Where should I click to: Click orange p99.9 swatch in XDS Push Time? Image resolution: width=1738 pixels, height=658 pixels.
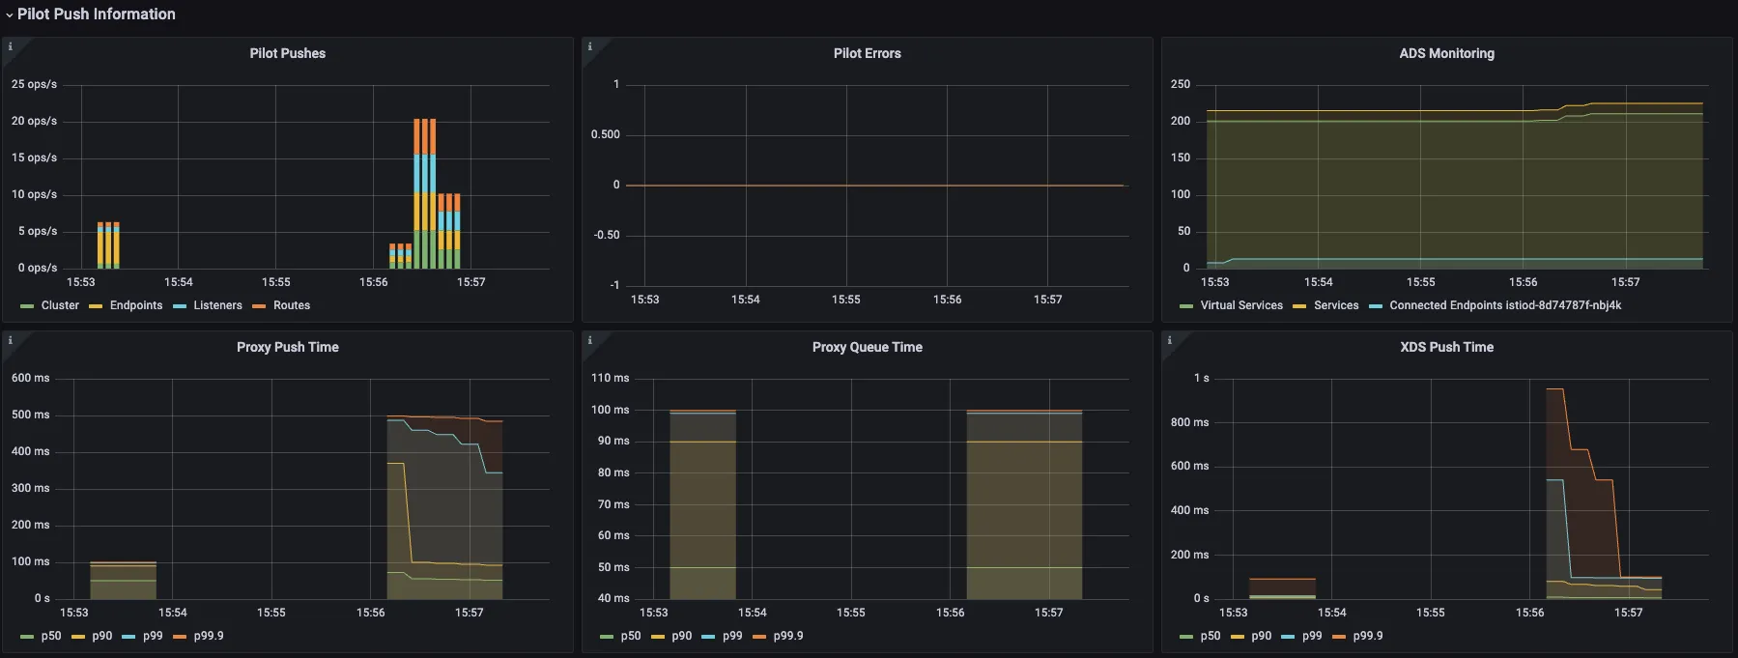[x=1339, y=637]
